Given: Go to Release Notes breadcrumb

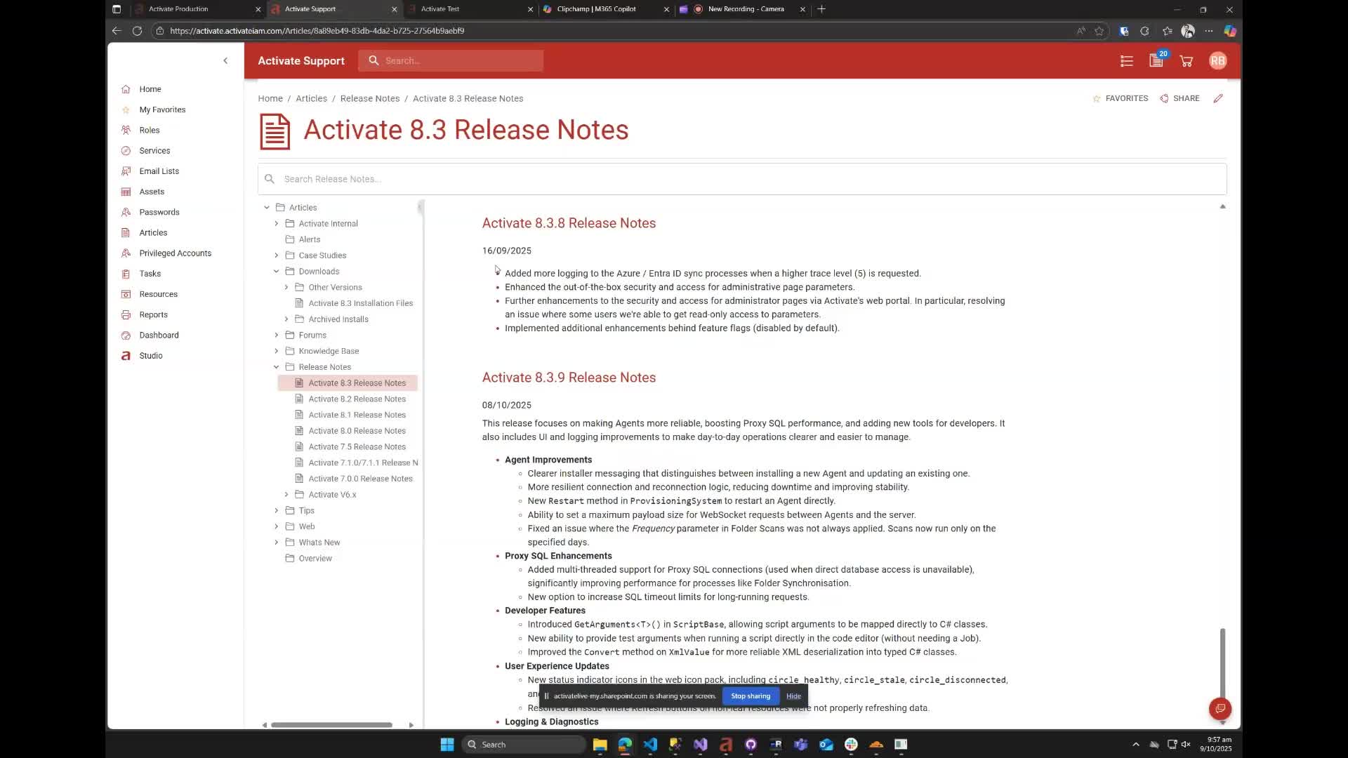Looking at the screenshot, I should 370,98.
